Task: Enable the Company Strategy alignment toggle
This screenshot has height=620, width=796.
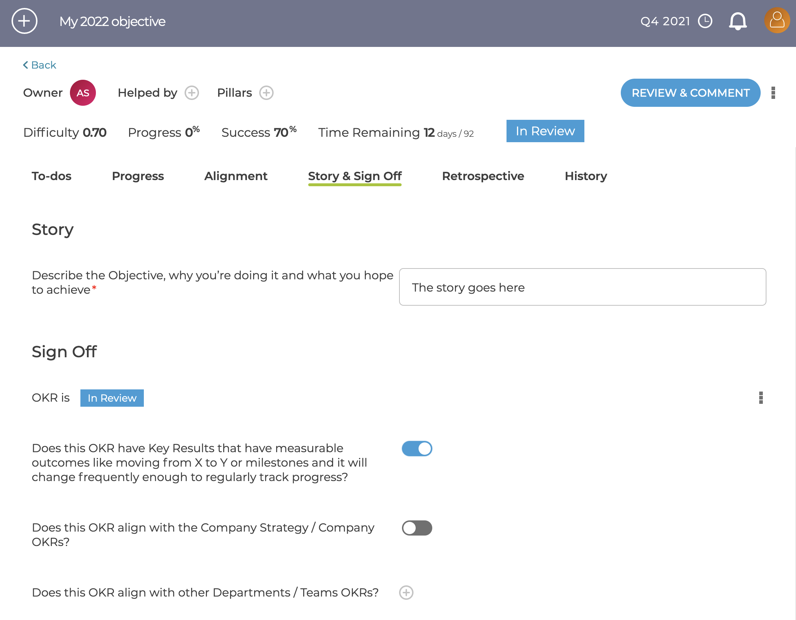Action: click(x=417, y=528)
